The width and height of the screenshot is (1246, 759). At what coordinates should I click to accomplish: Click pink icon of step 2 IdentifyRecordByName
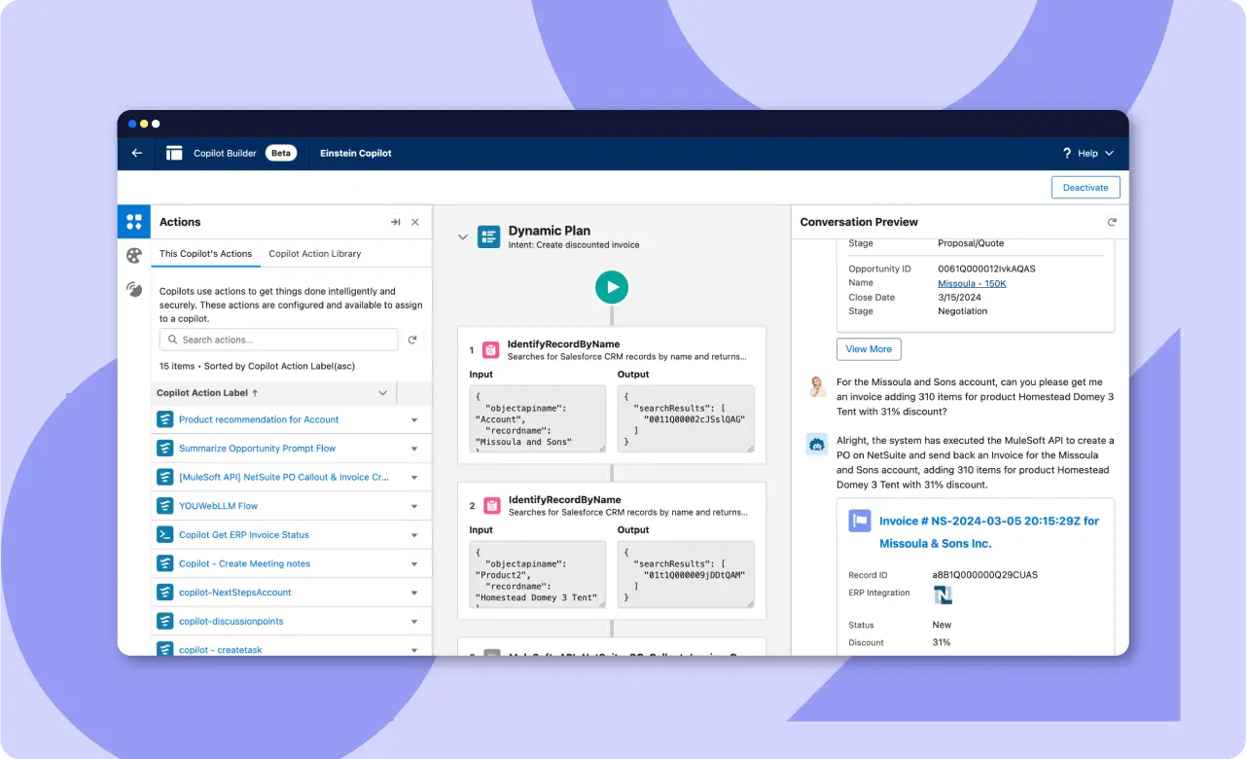tap(491, 506)
